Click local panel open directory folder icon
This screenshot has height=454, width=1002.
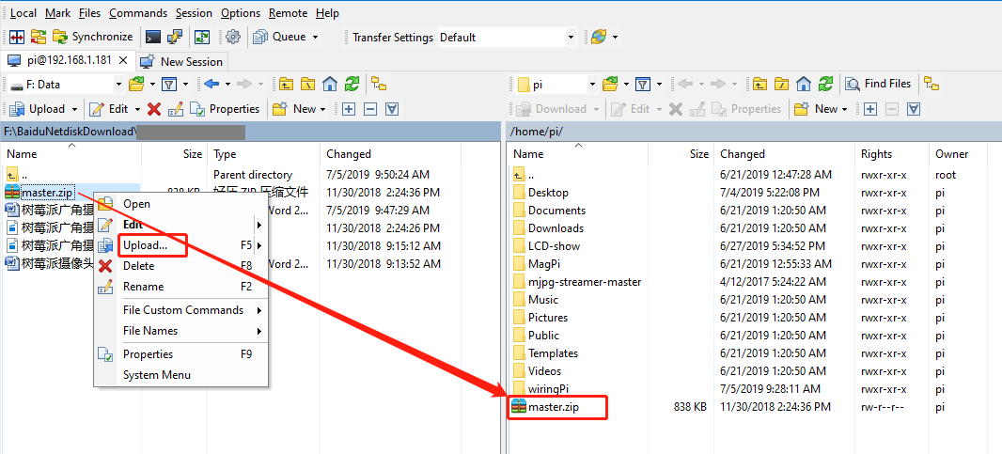pos(136,84)
